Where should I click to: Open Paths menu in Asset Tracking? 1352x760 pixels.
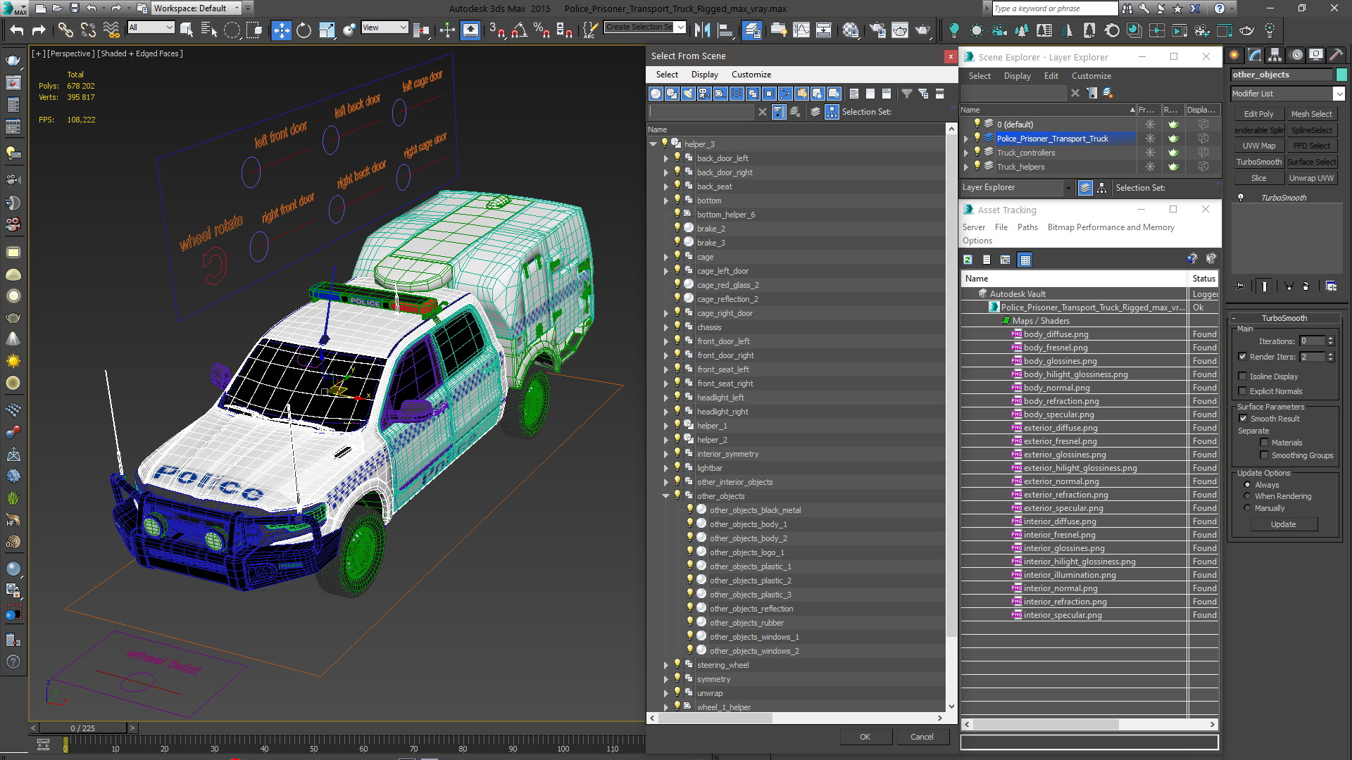[1027, 227]
